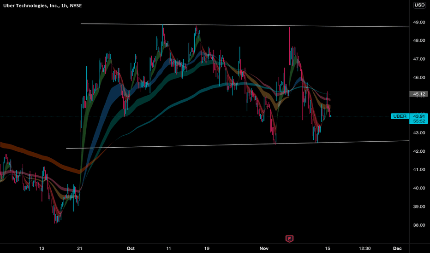Select the 45.12 price marker on axis

[418, 94]
